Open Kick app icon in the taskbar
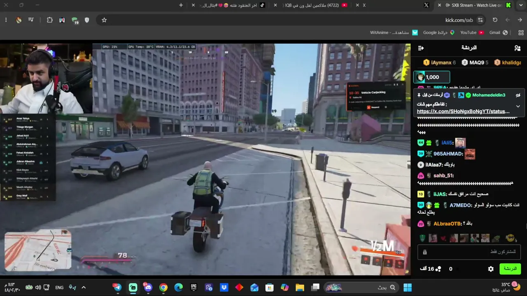 pyautogui.click(x=133, y=287)
